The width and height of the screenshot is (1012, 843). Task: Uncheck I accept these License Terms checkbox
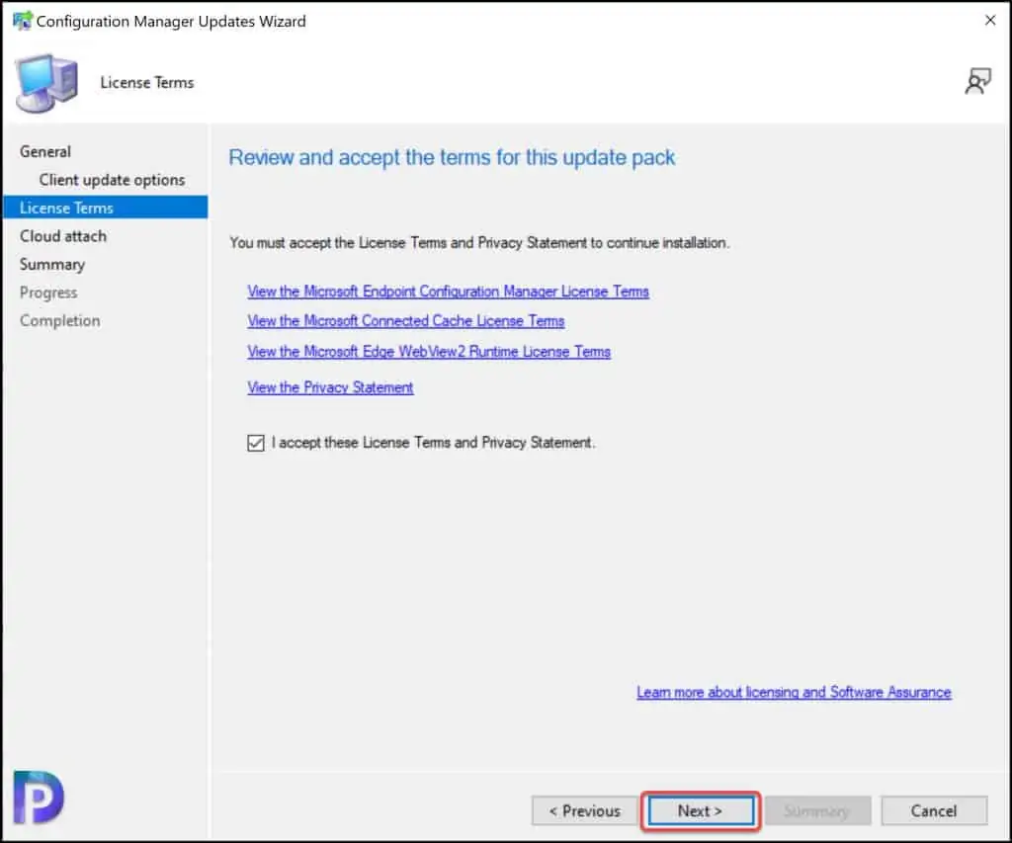[256, 443]
